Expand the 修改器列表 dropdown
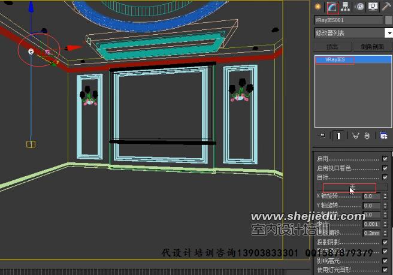The image size is (393, 275). tap(389, 33)
